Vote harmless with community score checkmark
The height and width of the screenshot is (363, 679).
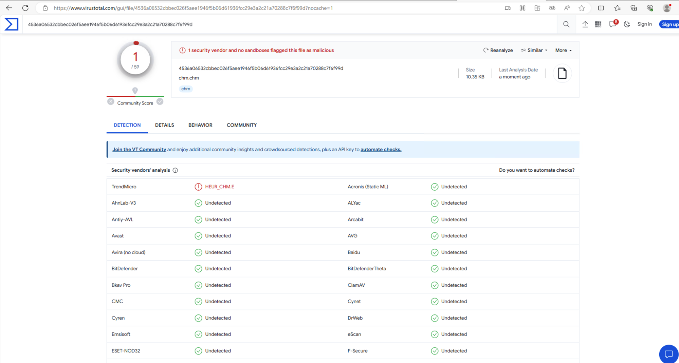tap(160, 102)
